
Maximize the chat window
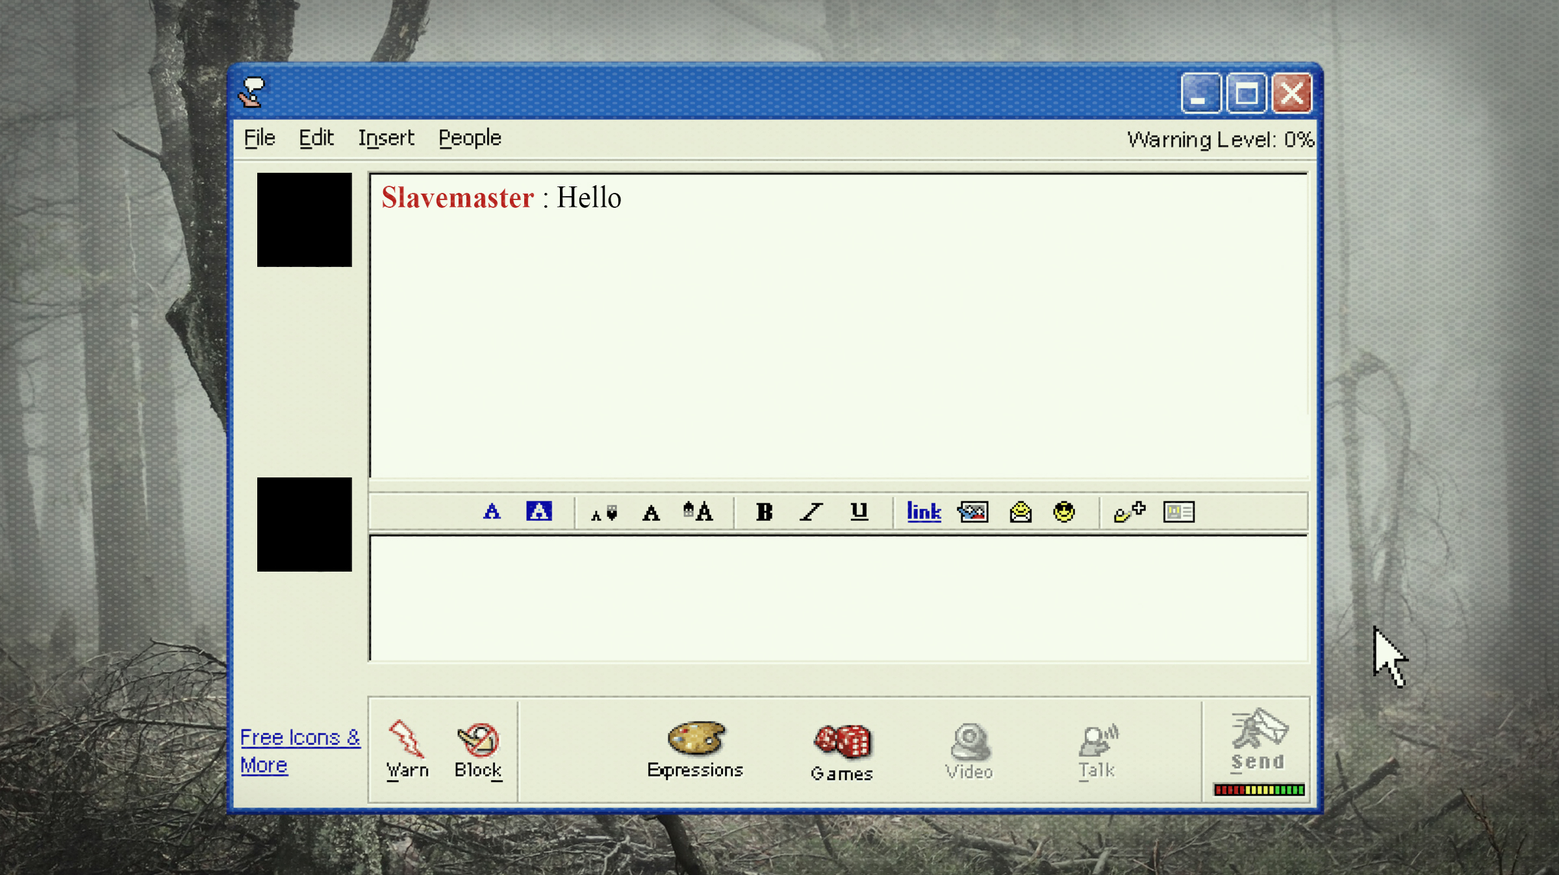(1246, 94)
